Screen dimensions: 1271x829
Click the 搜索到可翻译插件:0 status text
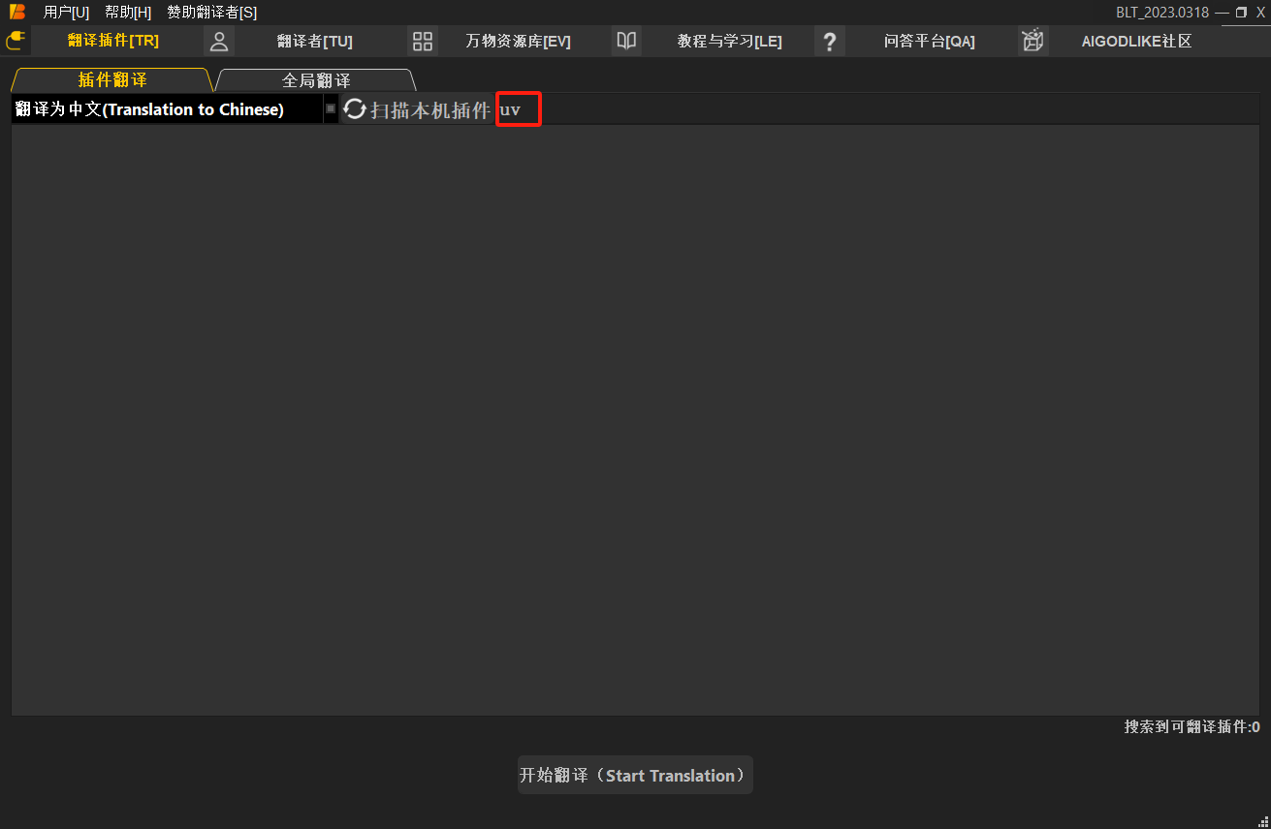pos(1192,726)
